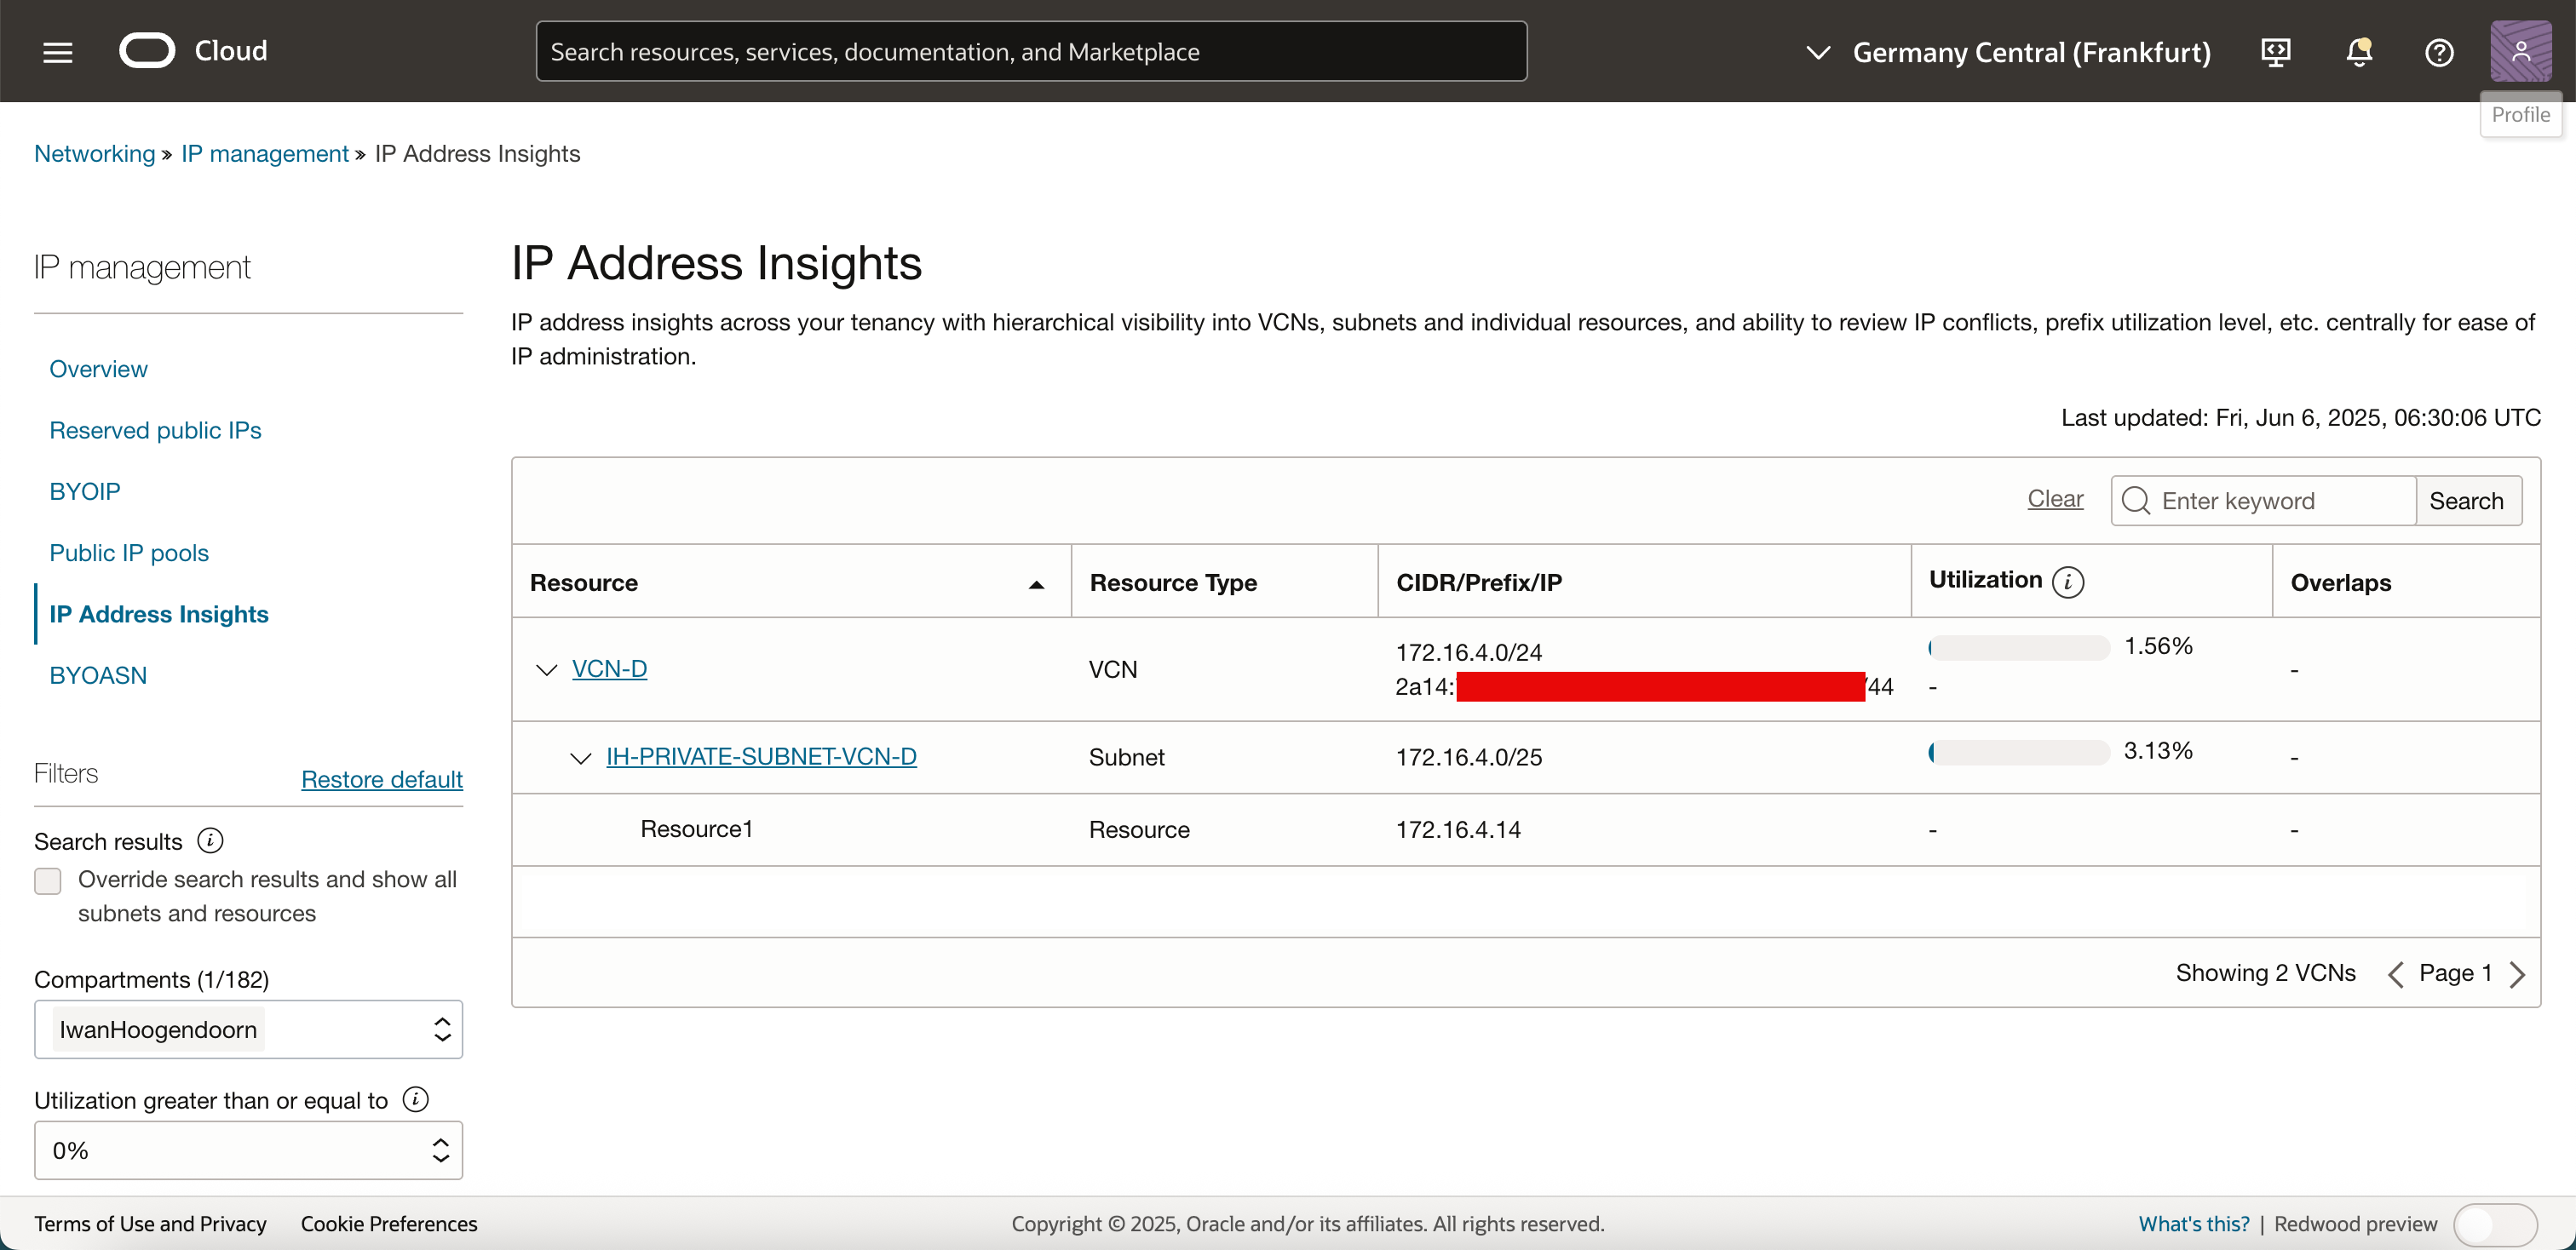Click info icon beside Utilization greater than
Screen dimensions: 2576x1250
415,1099
